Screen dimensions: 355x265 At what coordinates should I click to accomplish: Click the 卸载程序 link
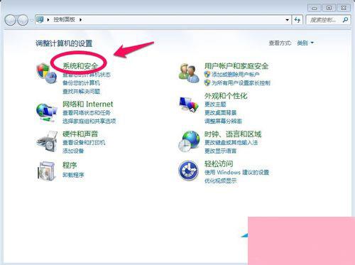click(73, 175)
